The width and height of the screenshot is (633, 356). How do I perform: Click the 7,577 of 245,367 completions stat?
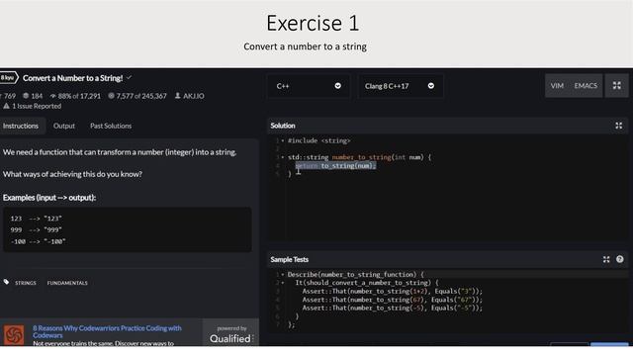click(x=137, y=96)
